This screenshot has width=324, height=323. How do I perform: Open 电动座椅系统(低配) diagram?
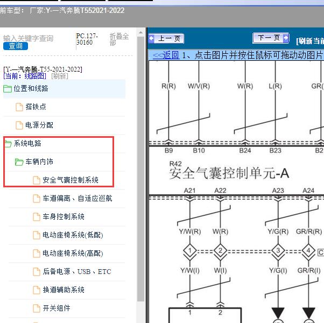[73, 235]
